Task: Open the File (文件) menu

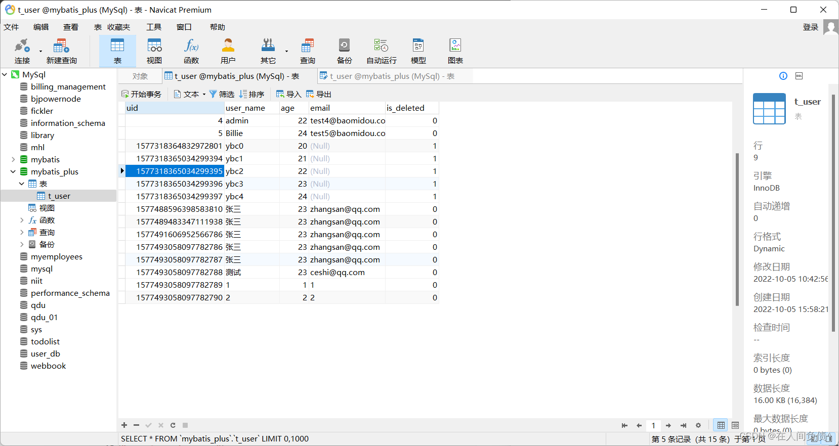Action: click(11, 27)
